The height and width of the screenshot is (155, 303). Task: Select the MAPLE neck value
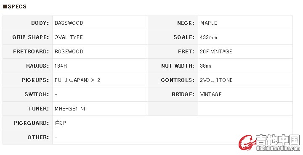pos(209,23)
